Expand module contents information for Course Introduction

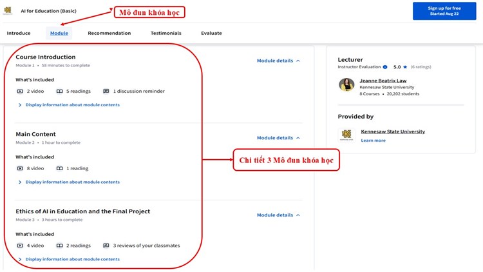click(x=71, y=105)
